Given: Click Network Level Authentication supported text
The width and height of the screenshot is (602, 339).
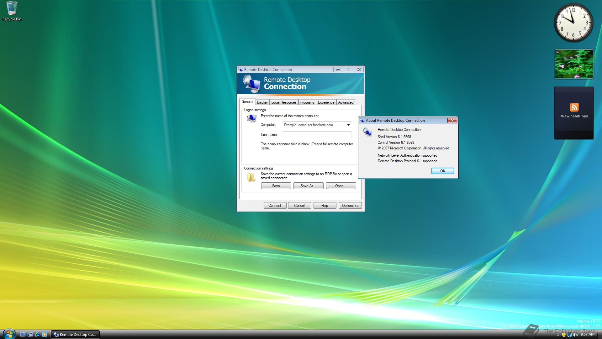Looking at the screenshot, I should (408, 155).
